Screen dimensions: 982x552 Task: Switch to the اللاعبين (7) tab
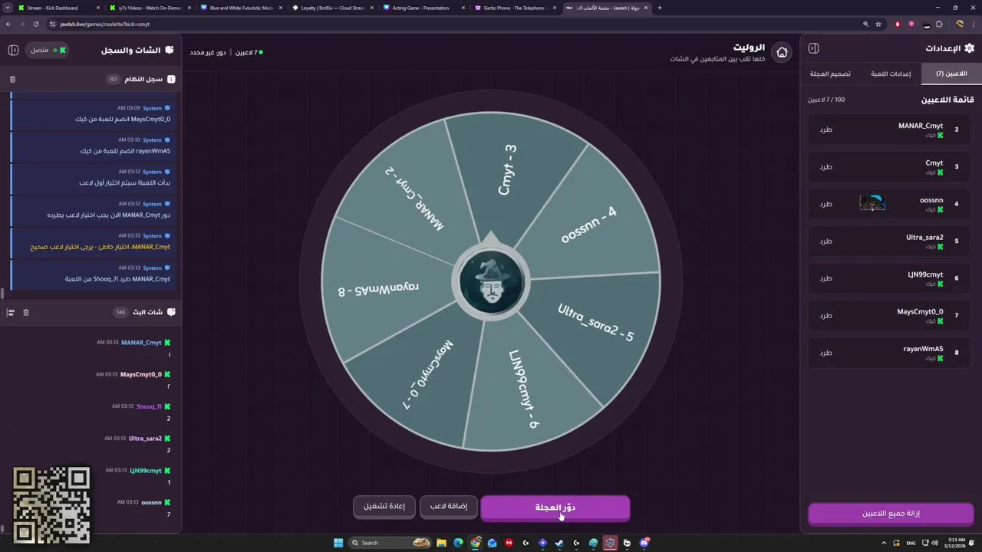951,74
